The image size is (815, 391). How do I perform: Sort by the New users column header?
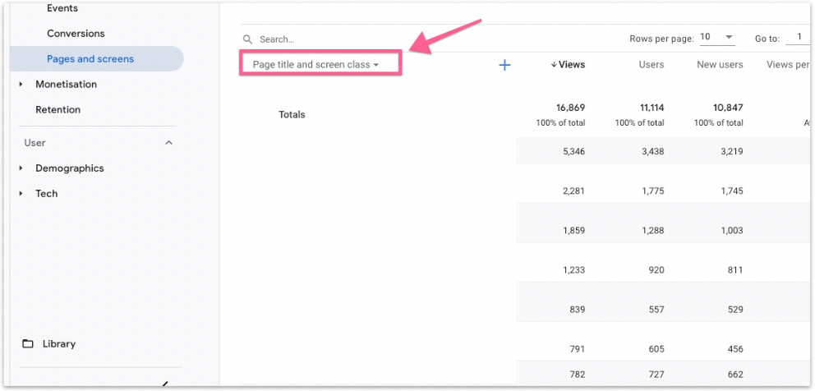click(719, 65)
